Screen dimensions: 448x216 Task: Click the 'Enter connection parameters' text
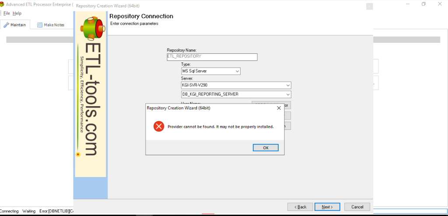[134, 24]
